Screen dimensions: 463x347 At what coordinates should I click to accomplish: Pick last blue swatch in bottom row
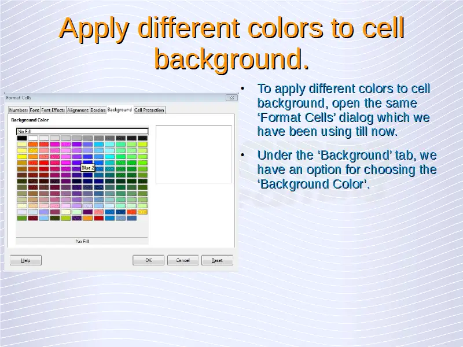[x=131, y=218]
